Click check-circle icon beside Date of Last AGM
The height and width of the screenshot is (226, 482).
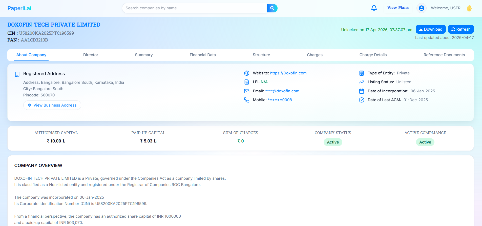pyautogui.click(x=362, y=100)
